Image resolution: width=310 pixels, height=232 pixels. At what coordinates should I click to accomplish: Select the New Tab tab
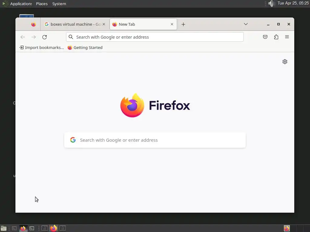tap(143, 24)
